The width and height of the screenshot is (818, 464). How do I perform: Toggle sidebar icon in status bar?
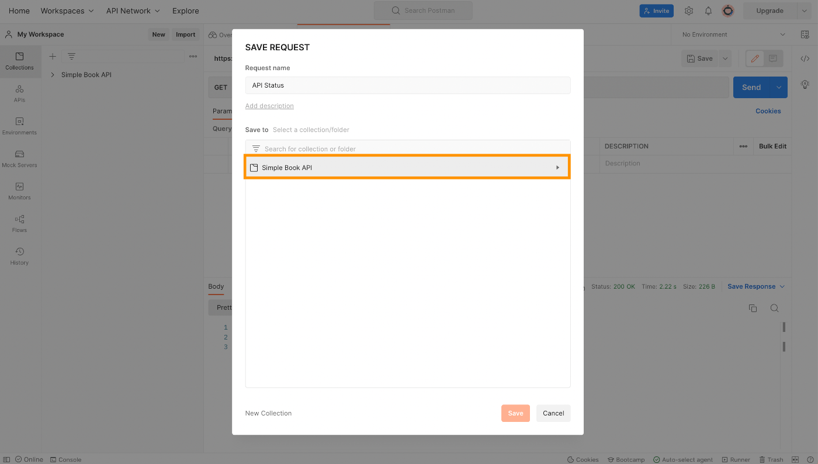[x=6, y=459]
